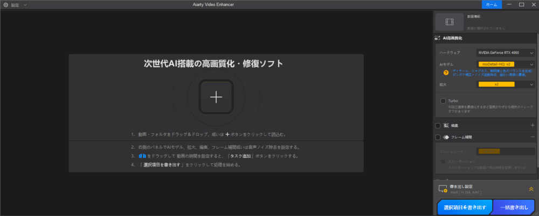Open the 設定 gear icon in the title bar
The height and width of the screenshot is (216, 539).
pos(5,5)
